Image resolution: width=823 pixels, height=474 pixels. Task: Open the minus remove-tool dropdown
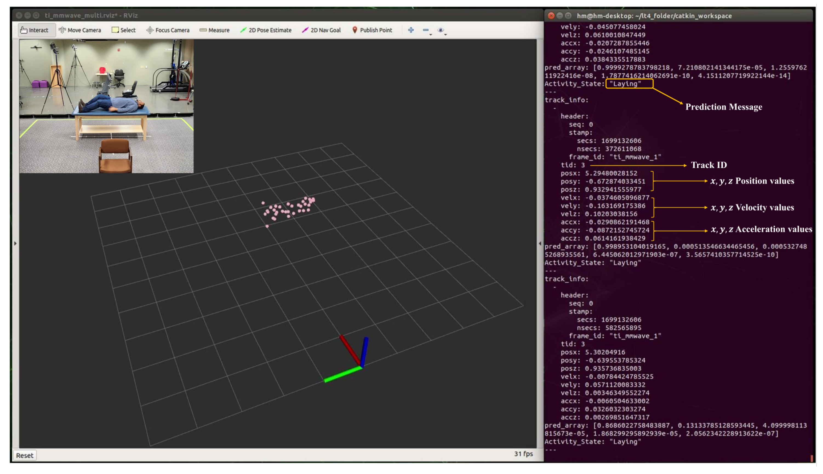click(x=427, y=30)
